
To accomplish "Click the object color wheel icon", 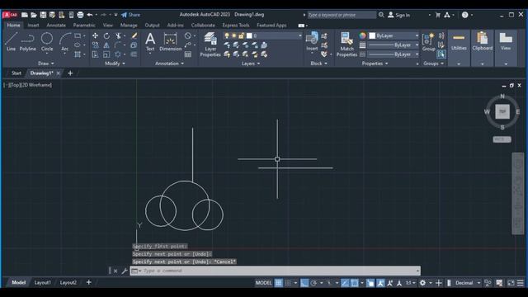I will click(x=362, y=35).
